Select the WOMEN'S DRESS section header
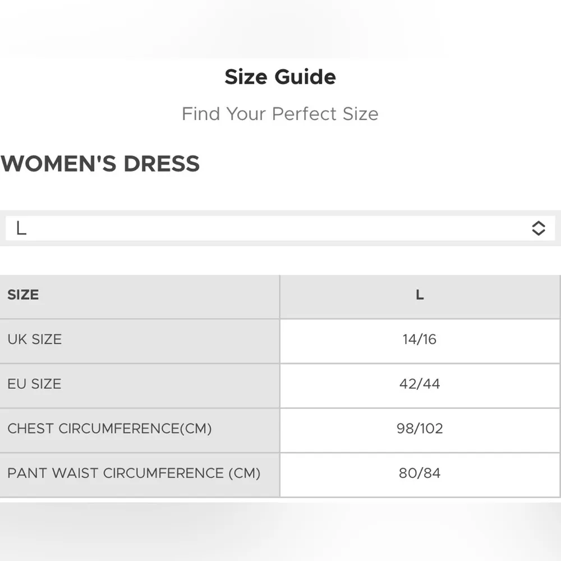The height and width of the screenshot is (561, 561). tap(100, 163)
